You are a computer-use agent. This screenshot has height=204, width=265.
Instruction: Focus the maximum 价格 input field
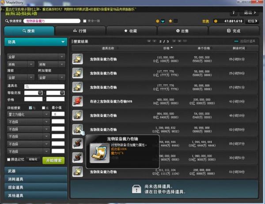(x=56, y=99)
